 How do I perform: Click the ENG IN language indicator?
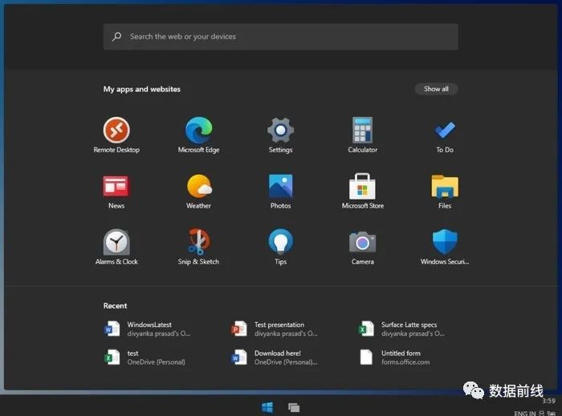point(525,413)
